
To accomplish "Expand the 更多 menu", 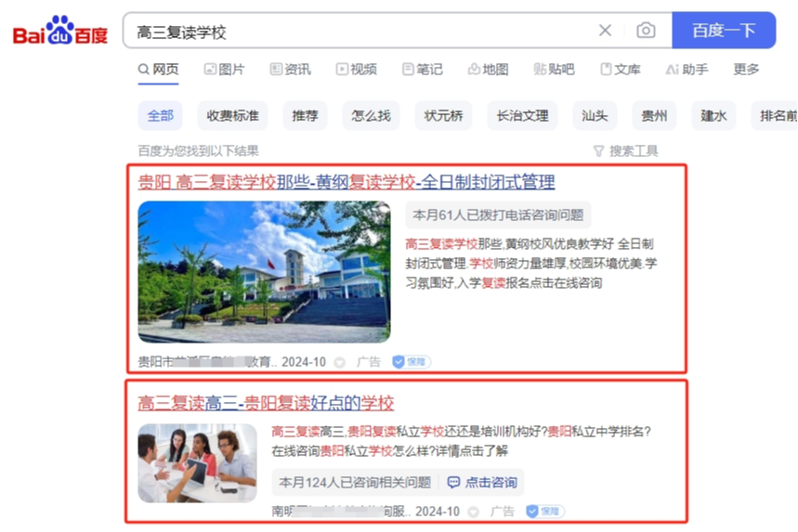I will click(746, 70).
